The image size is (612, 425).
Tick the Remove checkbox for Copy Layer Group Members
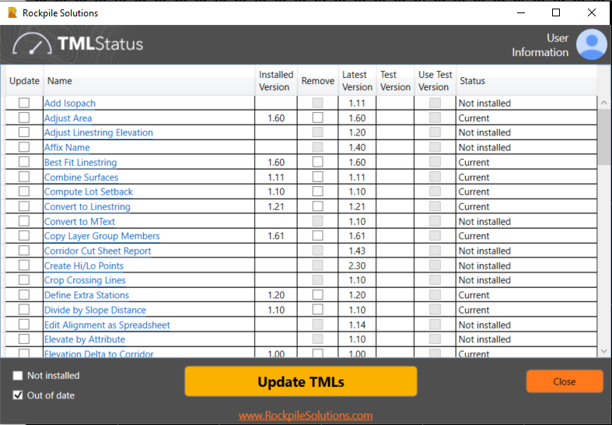[x=318, y=236]
